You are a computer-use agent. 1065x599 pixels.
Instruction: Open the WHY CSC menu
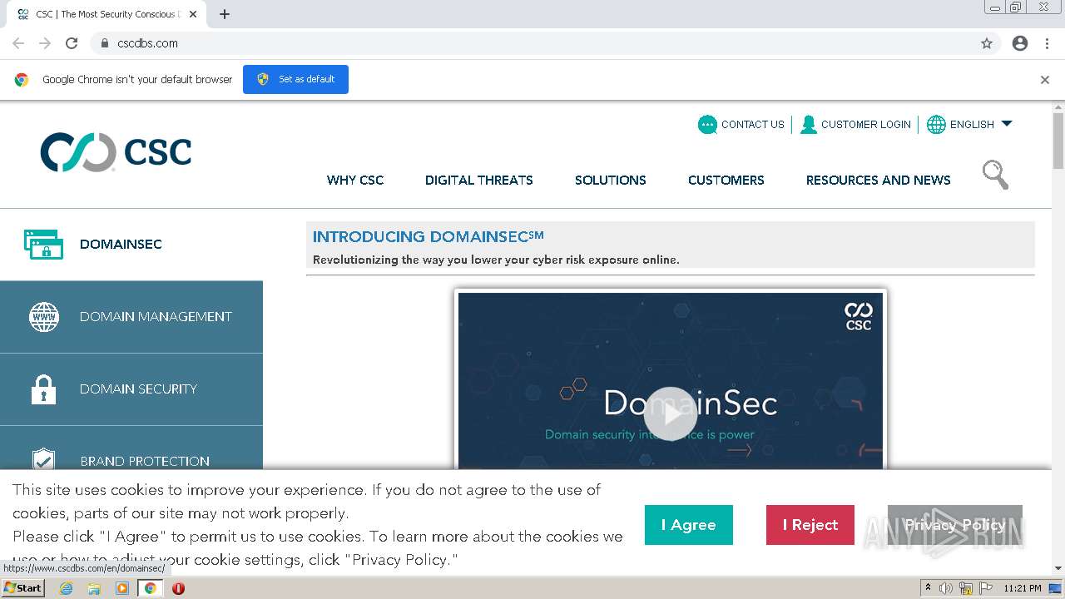click(355, 180)
